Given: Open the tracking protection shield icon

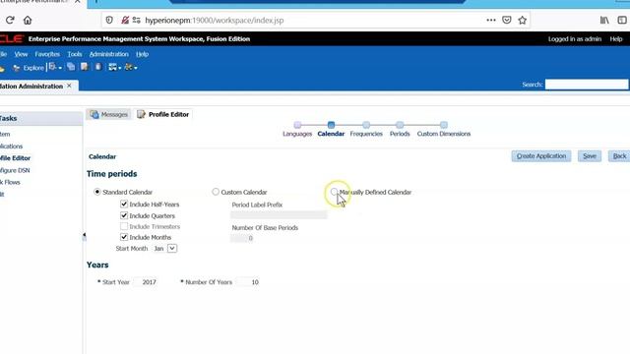Looking at the screenshot, I should click(x=109, y=20).
